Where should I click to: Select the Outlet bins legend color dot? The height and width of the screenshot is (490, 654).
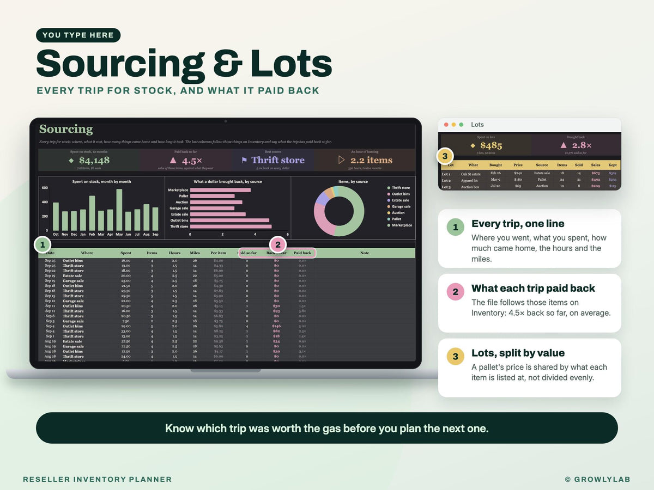click(387, 194)
